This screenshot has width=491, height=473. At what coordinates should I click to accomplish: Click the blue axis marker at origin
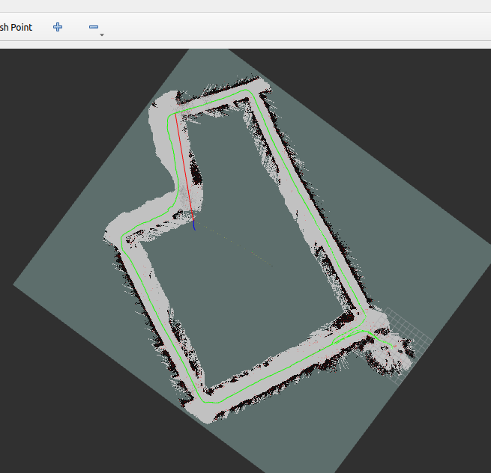pyautogui.click(x=194, y=223)
